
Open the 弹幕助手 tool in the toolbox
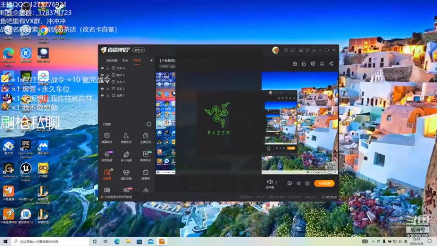point(107,138)
